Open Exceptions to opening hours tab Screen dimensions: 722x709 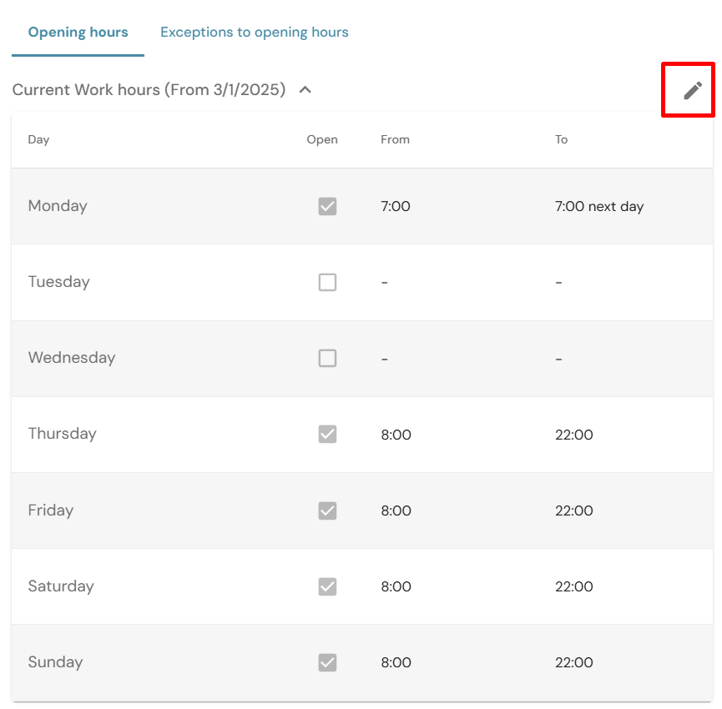255,33
